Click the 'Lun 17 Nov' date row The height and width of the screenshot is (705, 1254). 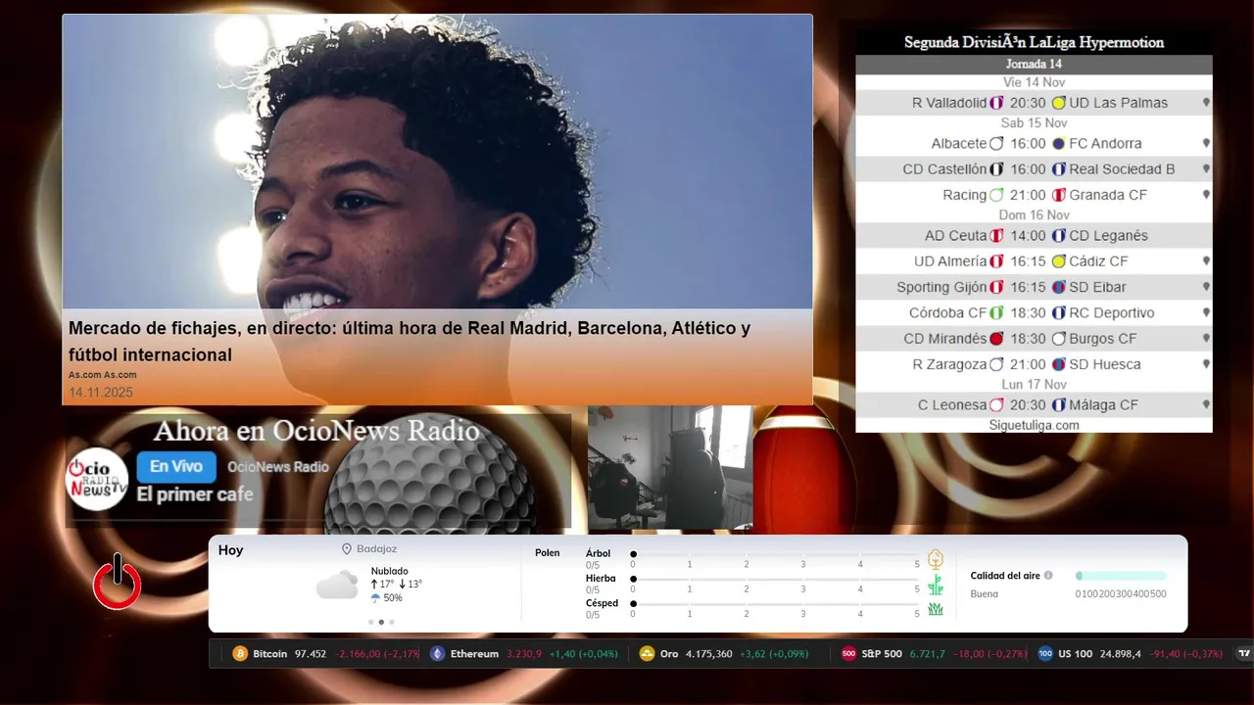1034,385
